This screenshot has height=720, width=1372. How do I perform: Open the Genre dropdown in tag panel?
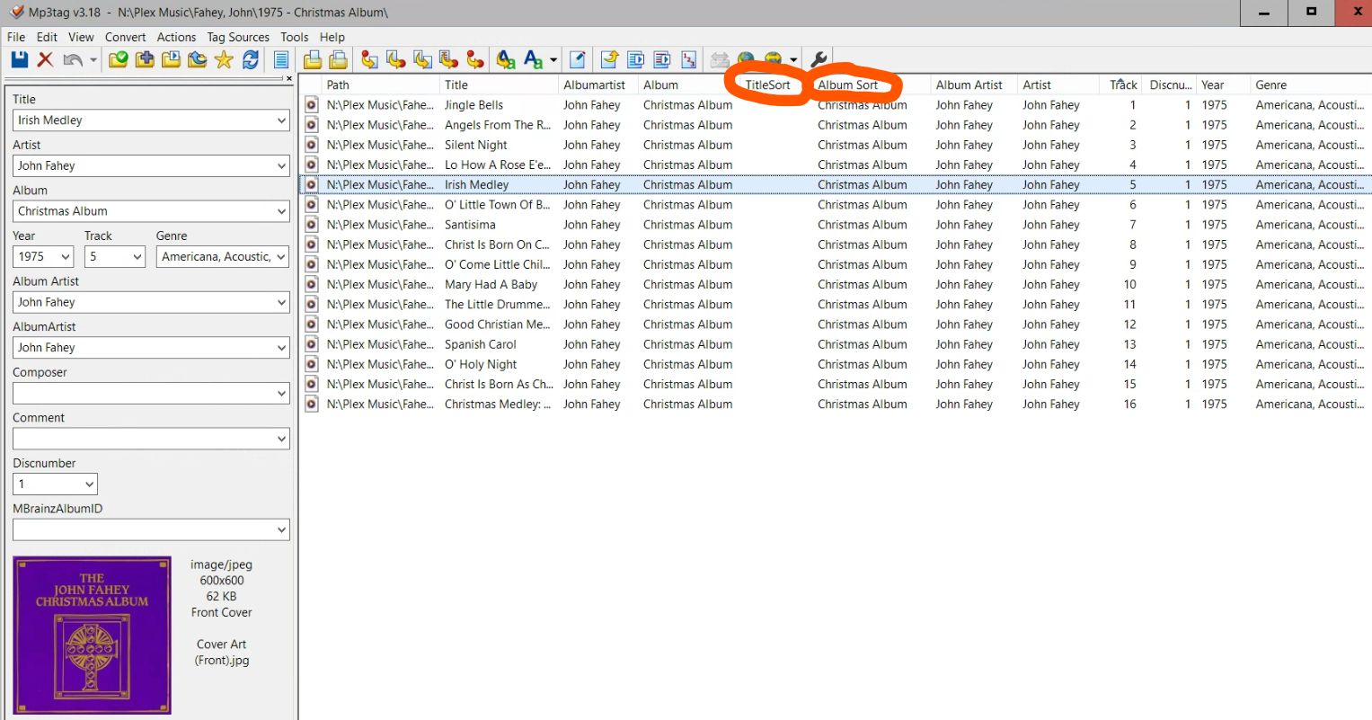pos(281,257)
